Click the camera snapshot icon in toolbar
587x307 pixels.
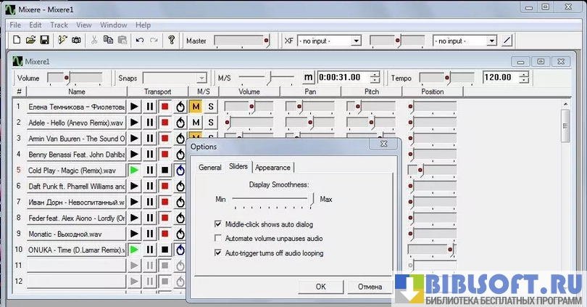click(x=76, y=41)
